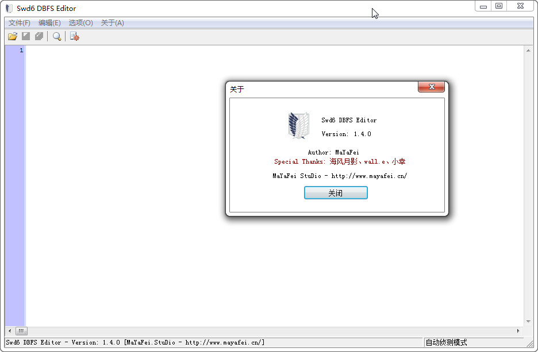Click the mayafei.cn URL in the dialog
538x352 pixels.
pos(369,176)
